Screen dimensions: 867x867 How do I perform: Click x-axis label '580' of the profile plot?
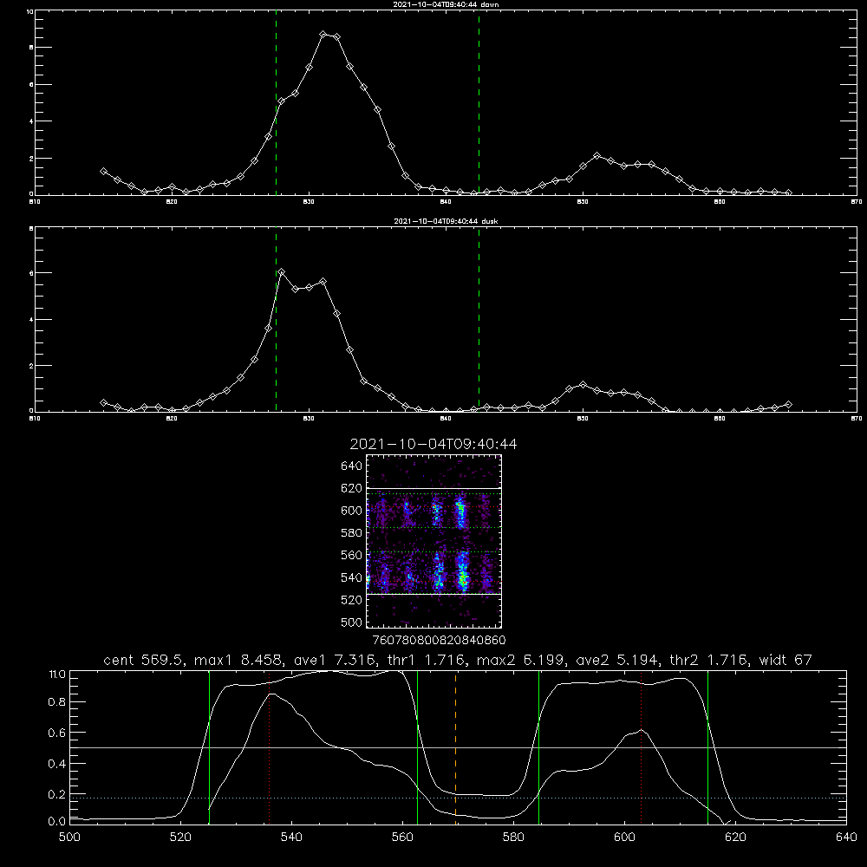pyautogui.click(x=513, y=838)
